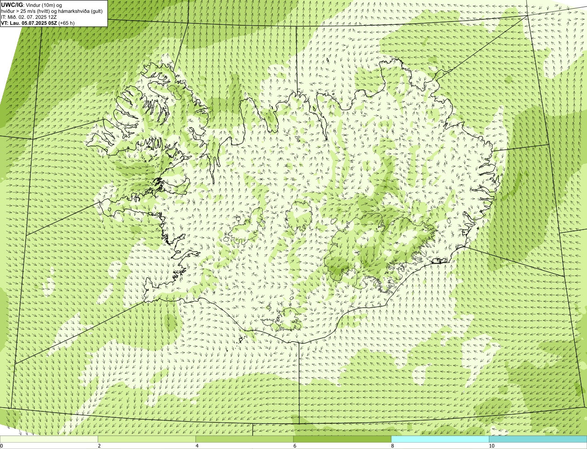Click the palest 0–2 color scale segment
587x449 pixels.
pyautogui.click(x=49, y=439)
